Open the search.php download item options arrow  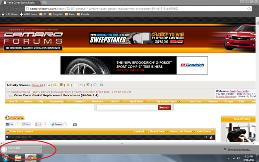41,149
